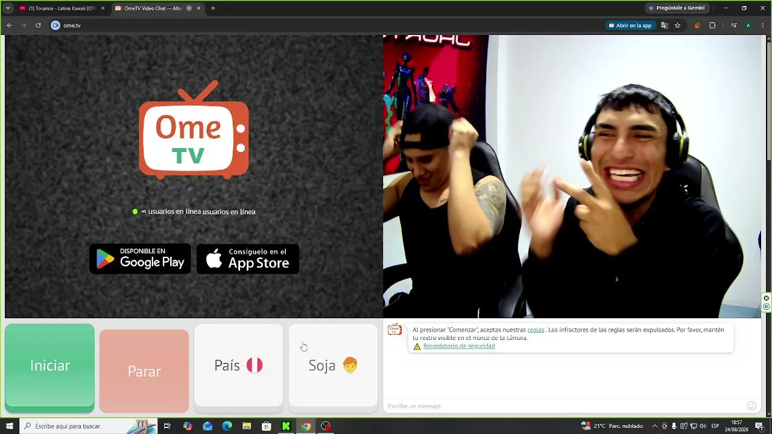Open the Chrome three-dot menu

762,25
